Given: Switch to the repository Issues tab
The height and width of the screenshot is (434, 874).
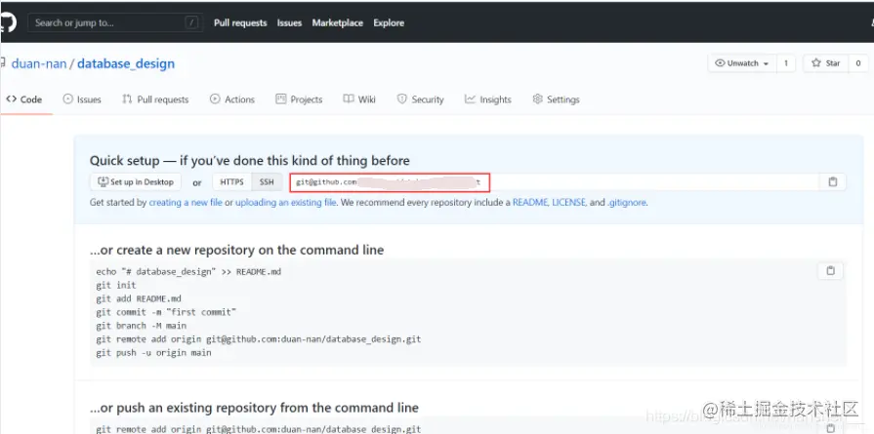Looking at the screenshot, I should click(x=82, y=99).
